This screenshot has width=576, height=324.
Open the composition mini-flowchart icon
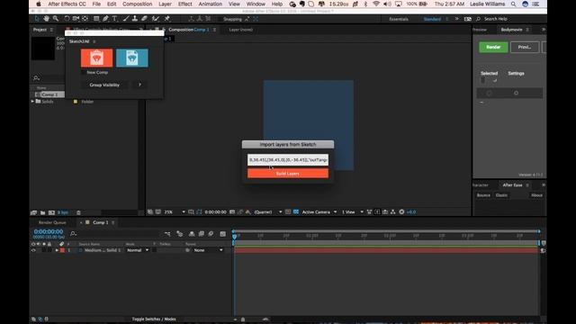167,234
